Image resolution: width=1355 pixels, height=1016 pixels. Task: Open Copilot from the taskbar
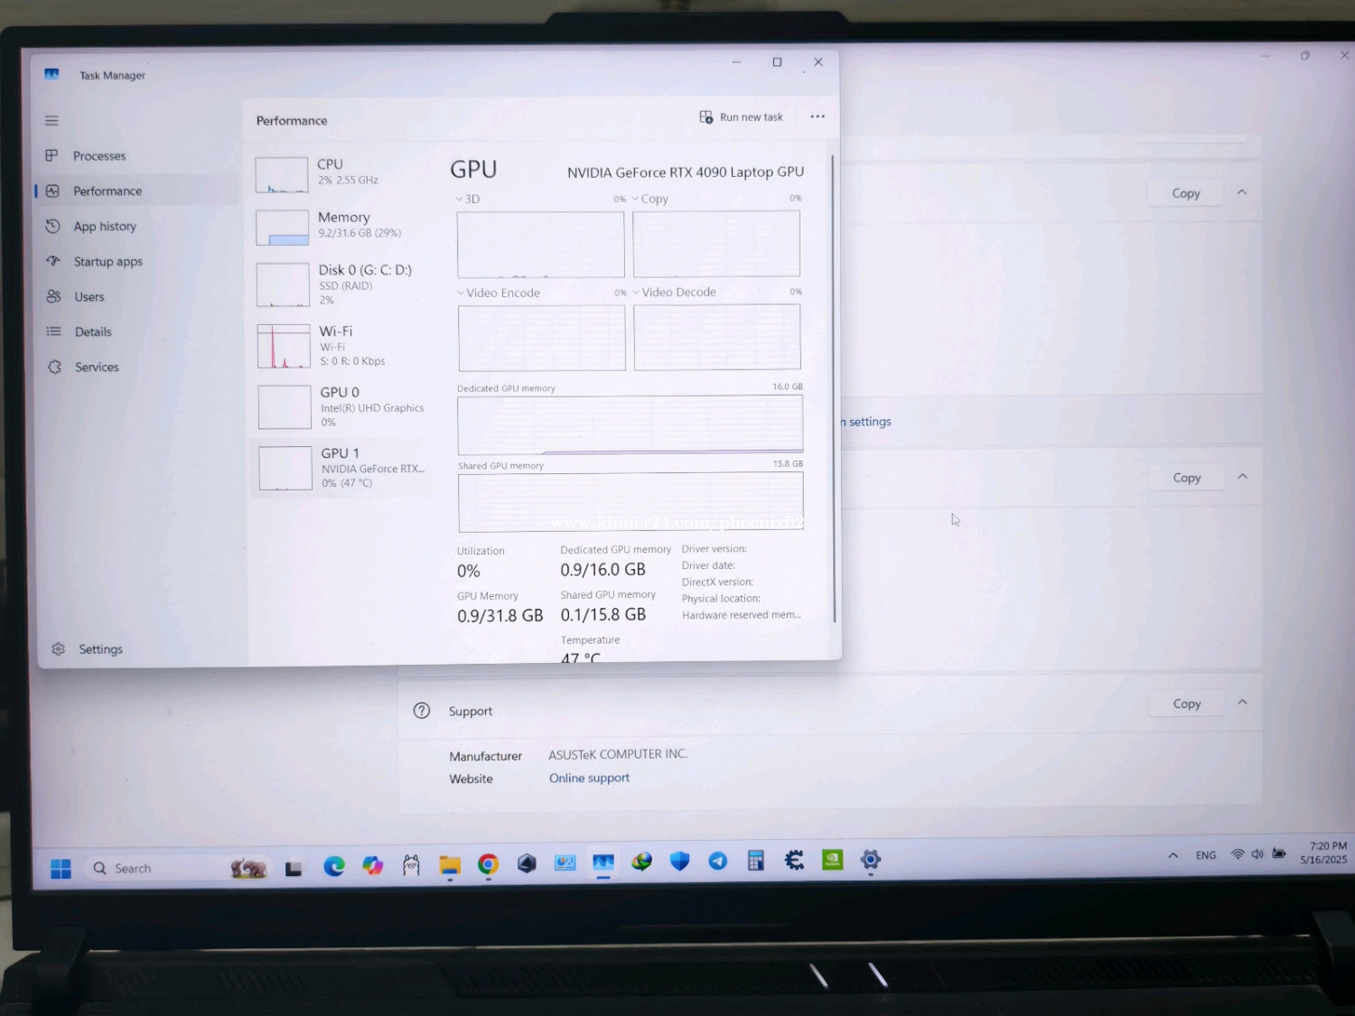pos(372,865)
